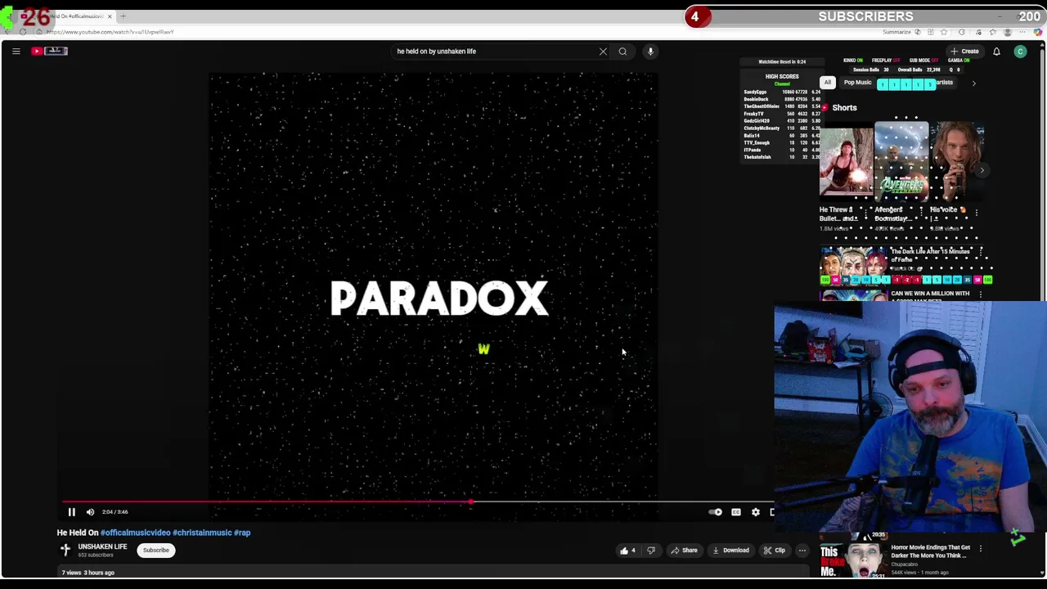This screenshot has width=1047, height=589.
Task: Select the All filter chip
Action: 828,83
